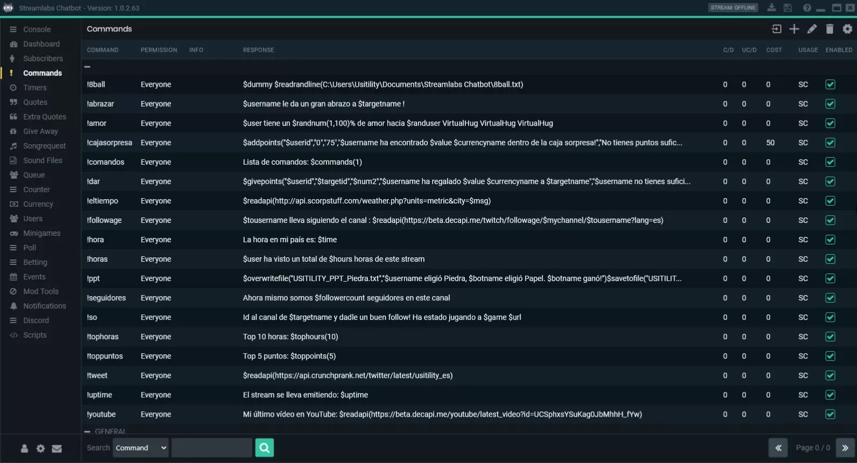Sort commands by the COST column header
Image resolution: width=857 pixels, height=463 pixels.
pos(774,50)
